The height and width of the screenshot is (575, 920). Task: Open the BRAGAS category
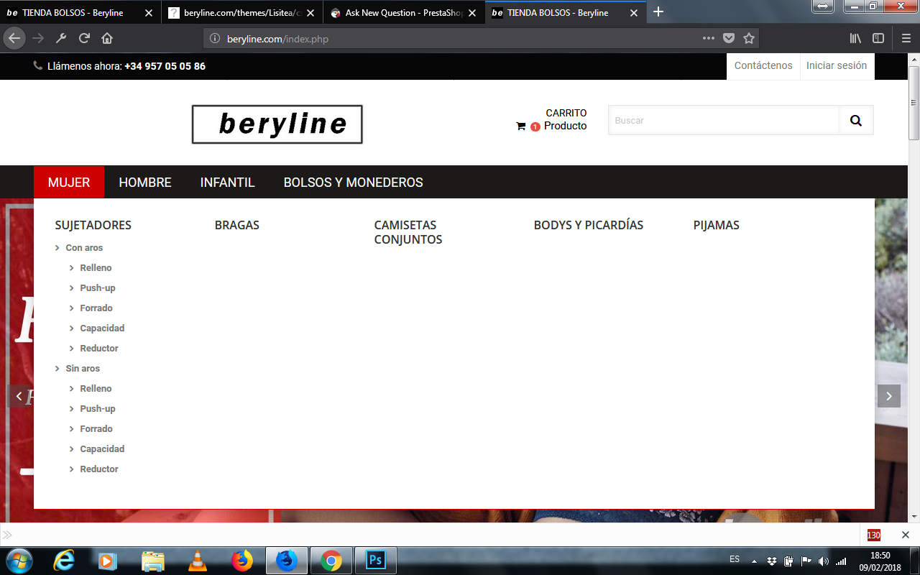pyautogui.click(x=237, y=225)
